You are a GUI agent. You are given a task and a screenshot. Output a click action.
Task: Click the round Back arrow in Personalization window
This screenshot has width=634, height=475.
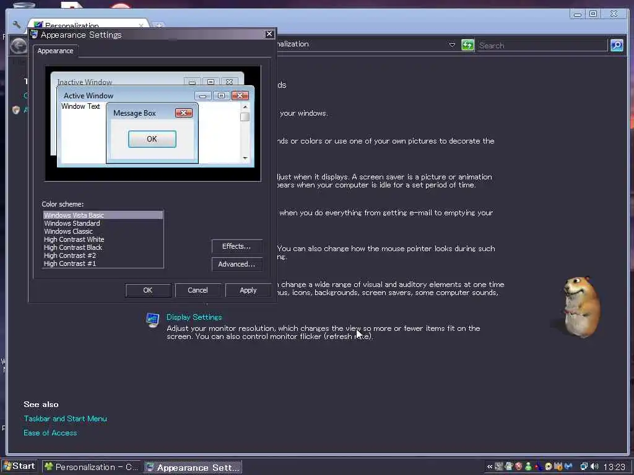(x=18, y=46)
